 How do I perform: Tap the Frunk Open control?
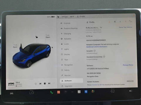[15, 46]
